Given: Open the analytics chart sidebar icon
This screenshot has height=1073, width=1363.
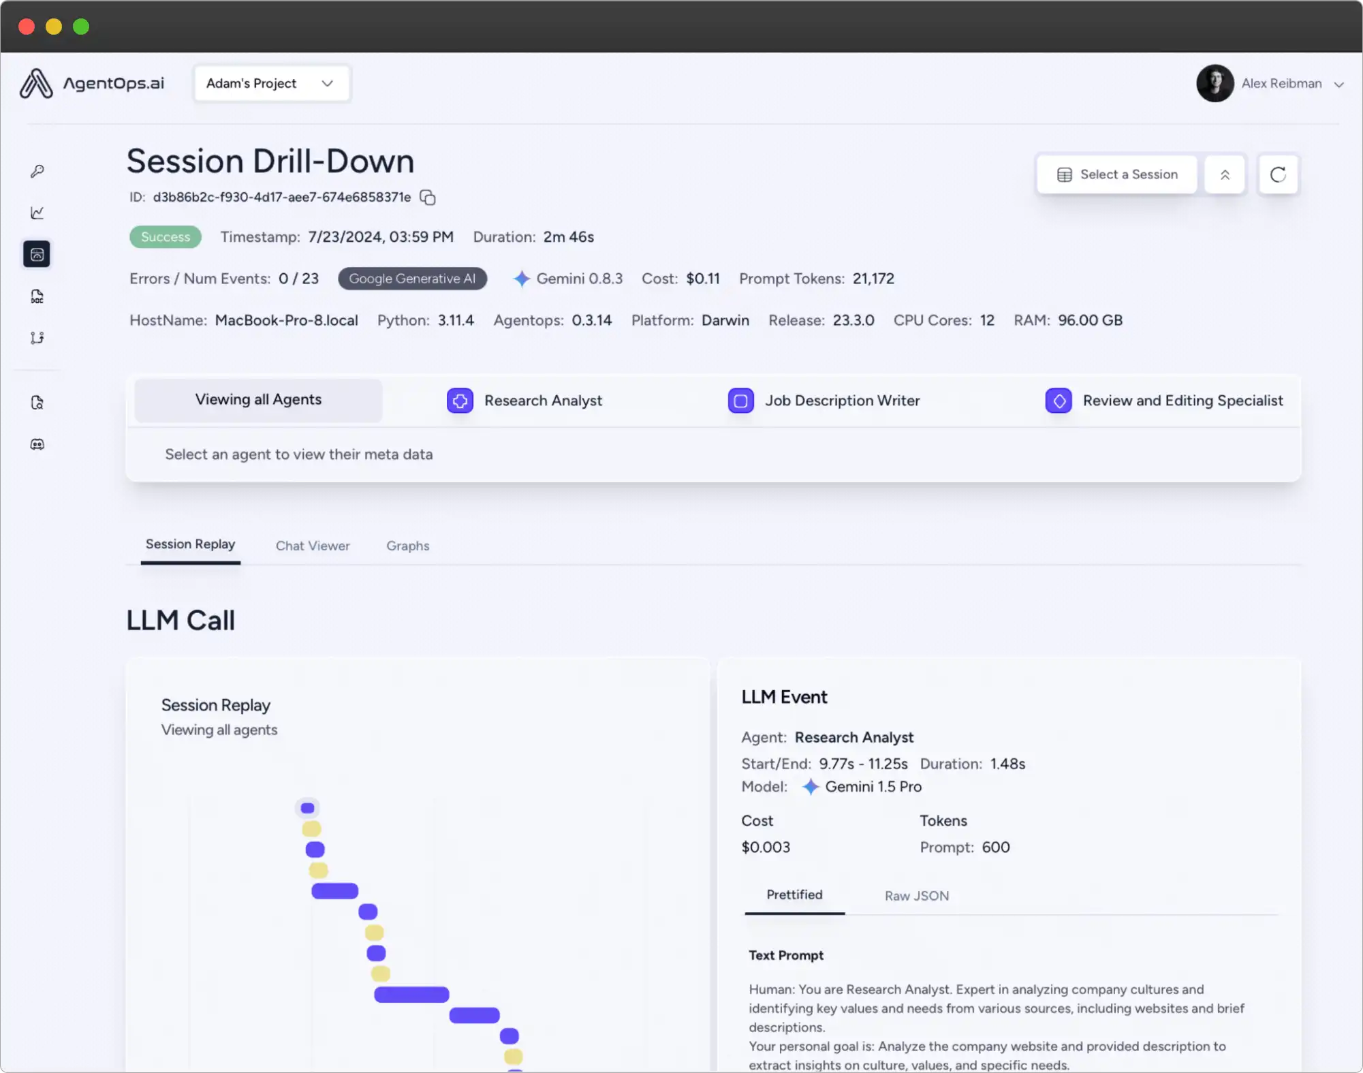Looking at the screenshot, I should point(37,213).
